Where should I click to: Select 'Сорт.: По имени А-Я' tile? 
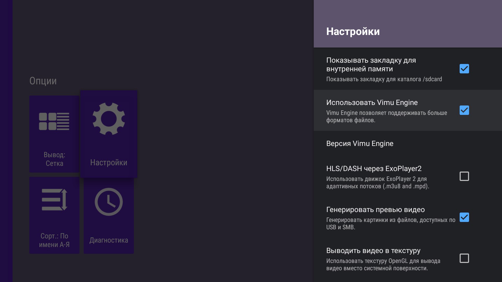tap(54, 240)
